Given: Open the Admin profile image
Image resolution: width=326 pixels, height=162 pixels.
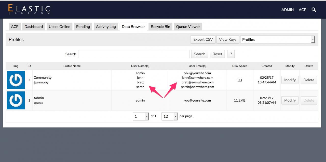Looking at the screenshot, I should [16, 100].
